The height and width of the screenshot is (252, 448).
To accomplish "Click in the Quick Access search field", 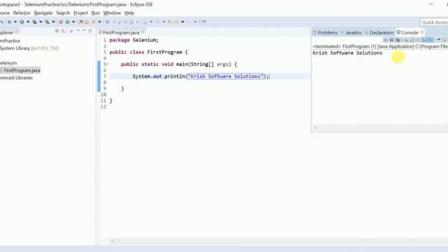I will (434, 22).
